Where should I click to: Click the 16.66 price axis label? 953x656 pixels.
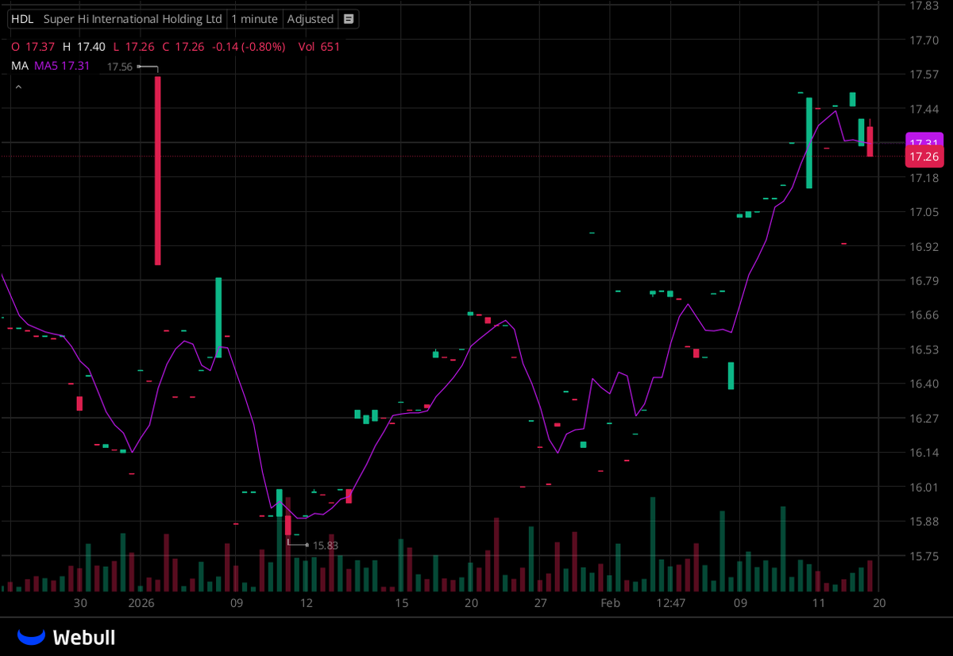tap(924, 314)
